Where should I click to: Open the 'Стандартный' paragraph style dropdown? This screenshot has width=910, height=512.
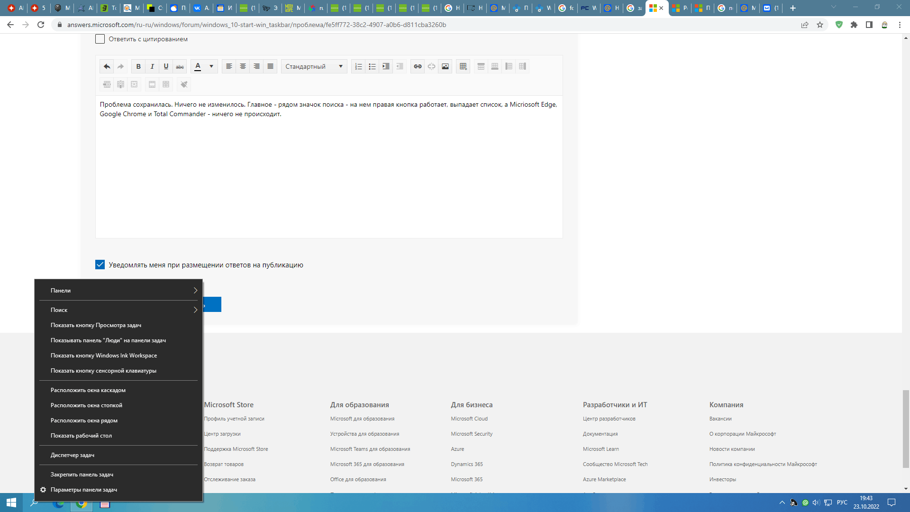314,66
